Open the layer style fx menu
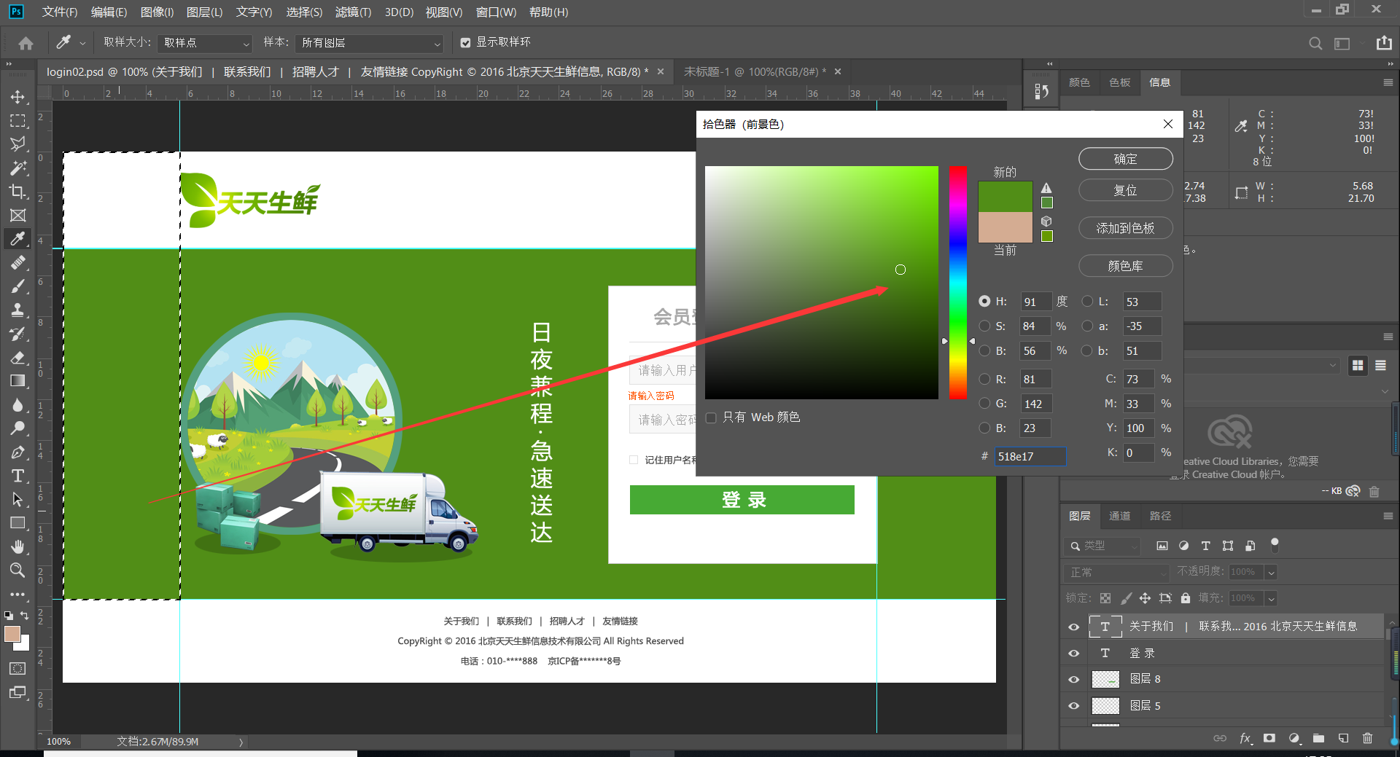Screen dimensions: 1400x757 tap(1245, 738)
